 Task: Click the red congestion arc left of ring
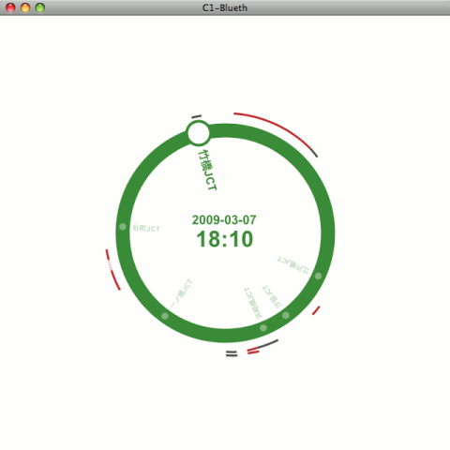[112, 269]
